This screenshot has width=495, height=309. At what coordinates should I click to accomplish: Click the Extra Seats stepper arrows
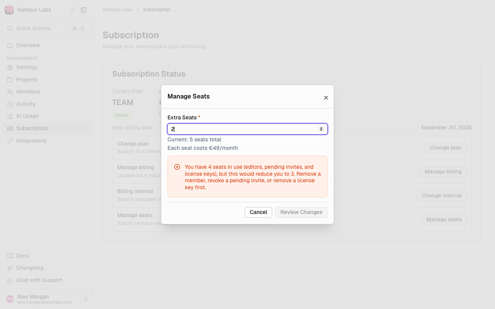[x=321, y=129]
